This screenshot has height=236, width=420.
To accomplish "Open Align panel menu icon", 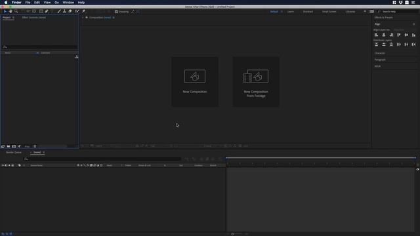I will (x=414, y=24).
